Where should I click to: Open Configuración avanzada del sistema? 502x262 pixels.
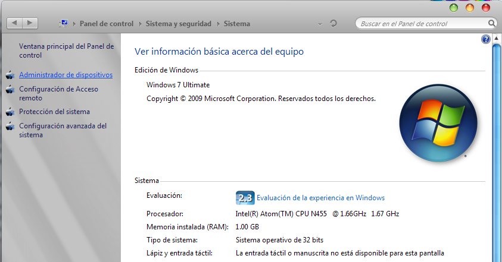pyautogui.click(x=63, y=130)
